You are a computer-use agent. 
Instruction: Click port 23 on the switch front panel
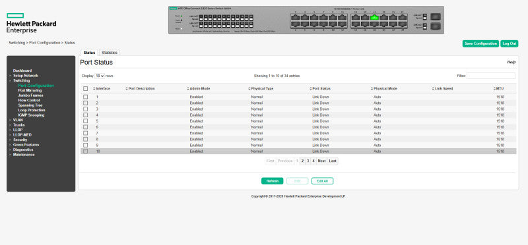point(403,18)
